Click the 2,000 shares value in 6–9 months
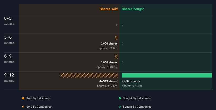The width and height of the screenshot is (216, 110). (x=109, y=62)
